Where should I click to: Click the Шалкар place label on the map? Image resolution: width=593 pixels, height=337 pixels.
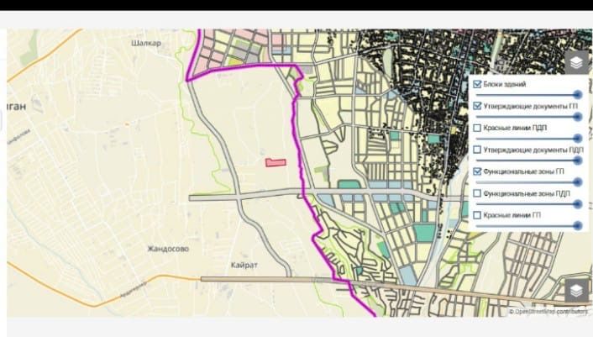[x=146, y=43]
